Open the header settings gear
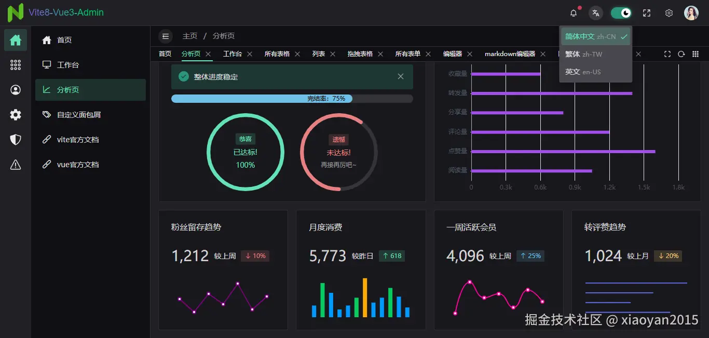The height and width of the screenshot is (338, 709). pos(669,13)
